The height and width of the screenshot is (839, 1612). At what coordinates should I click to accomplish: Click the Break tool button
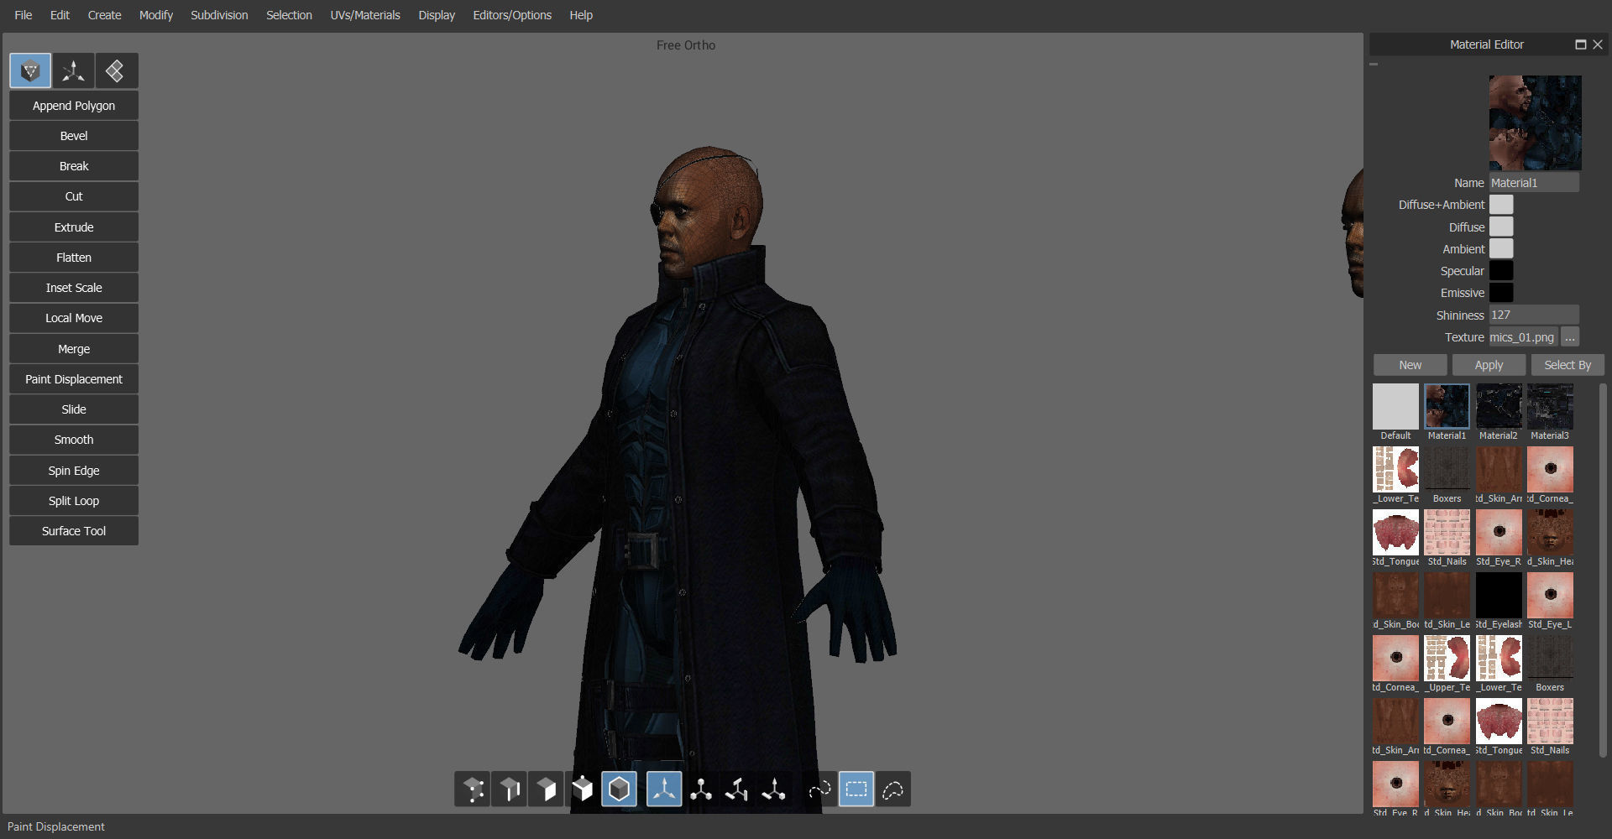[74, 166]
